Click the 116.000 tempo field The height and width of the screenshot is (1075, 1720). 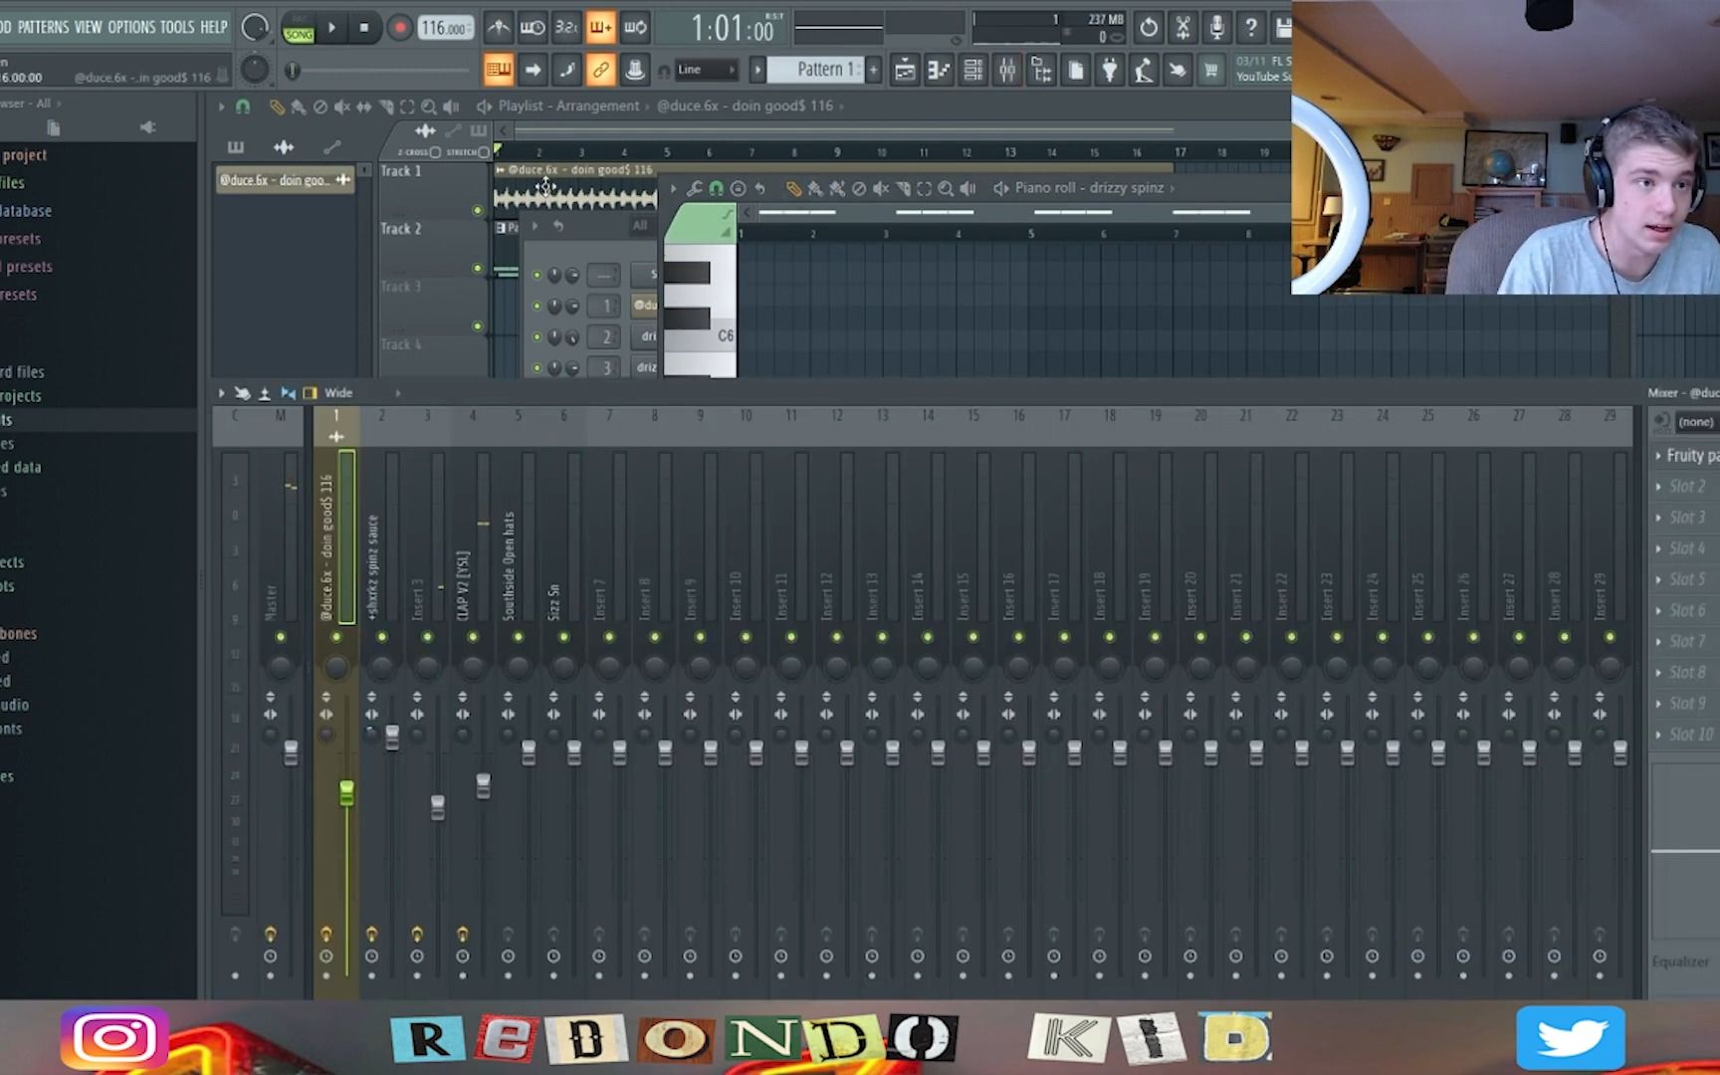(x=444, y=28)
